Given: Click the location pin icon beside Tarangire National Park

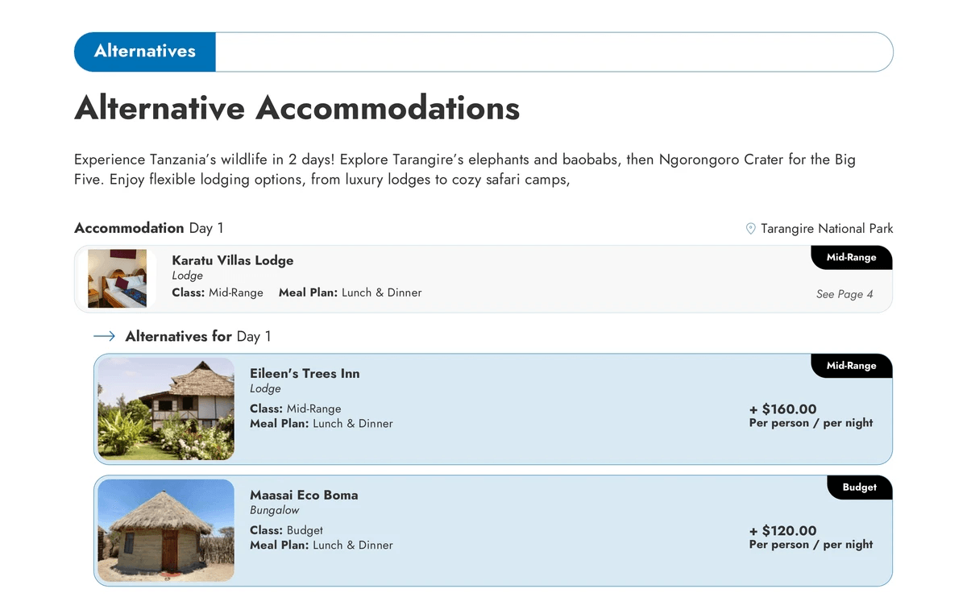Looking at the screenshot, I should point(750,229).
